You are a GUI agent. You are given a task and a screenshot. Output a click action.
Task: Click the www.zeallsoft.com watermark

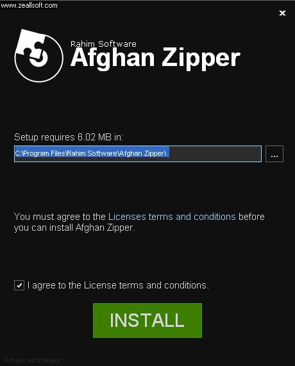(29, 5)
